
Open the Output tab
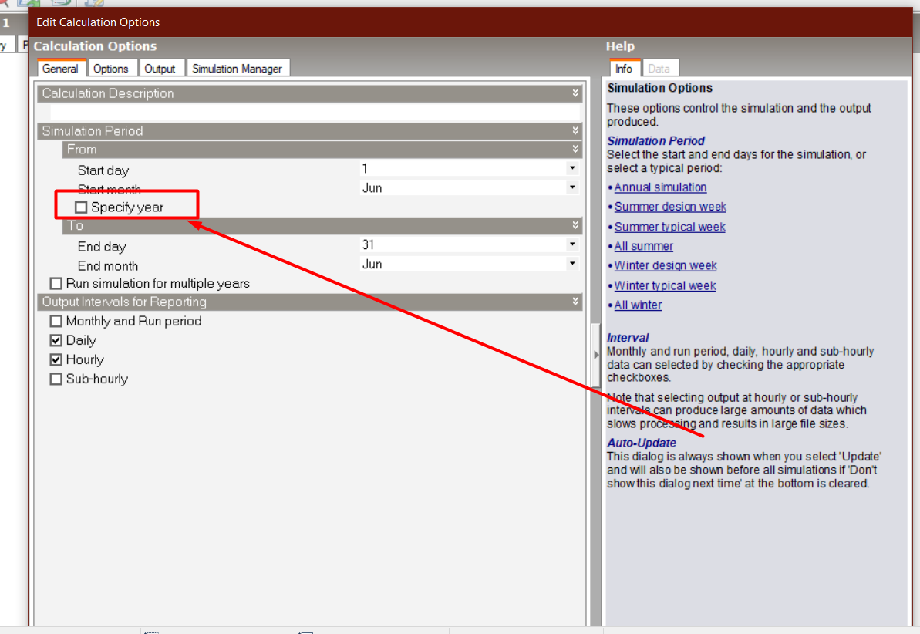point(160,69)
